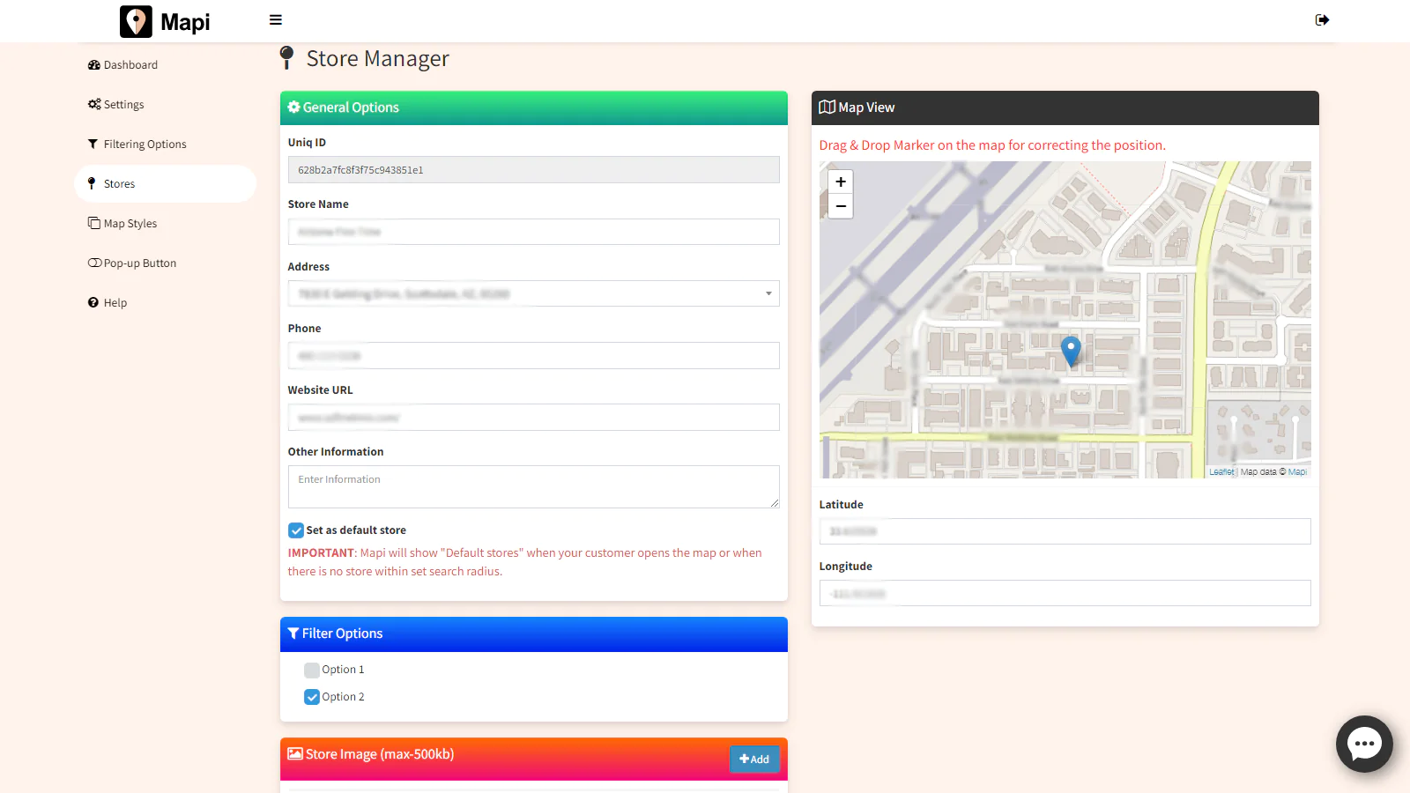Image resolution: width=1410 pixels, height=793 pixels.
Task: Click the IMPORTANT default stores notice
Action: point(526,562)
